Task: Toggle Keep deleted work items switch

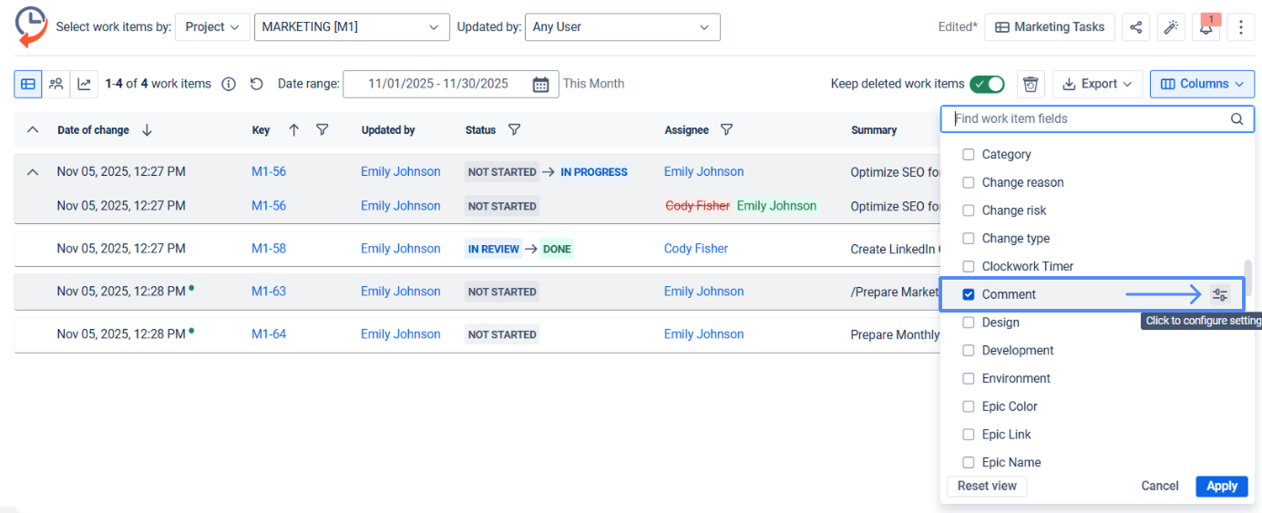Action: pyautogui.click(x=987, y=84)
